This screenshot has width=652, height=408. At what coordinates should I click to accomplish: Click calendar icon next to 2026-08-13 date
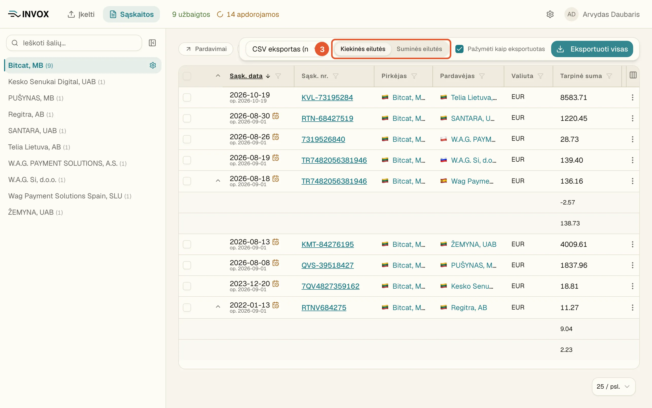coord(276,242)
